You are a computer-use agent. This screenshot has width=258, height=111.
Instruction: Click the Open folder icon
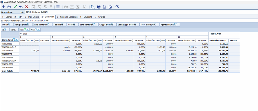click(9, 7)
